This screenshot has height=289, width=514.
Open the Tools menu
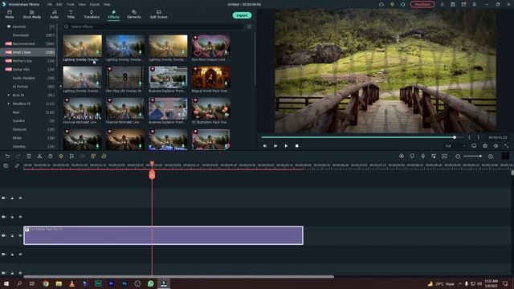click(x=70, y=5)
